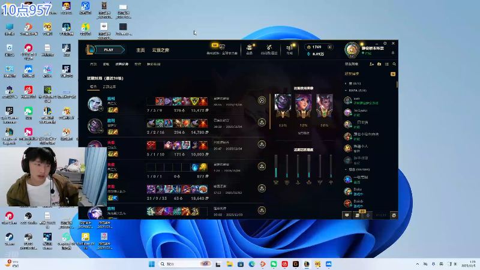Click the first role preference bar
This screenshot has height=270, width=480.
pos(276,166)
